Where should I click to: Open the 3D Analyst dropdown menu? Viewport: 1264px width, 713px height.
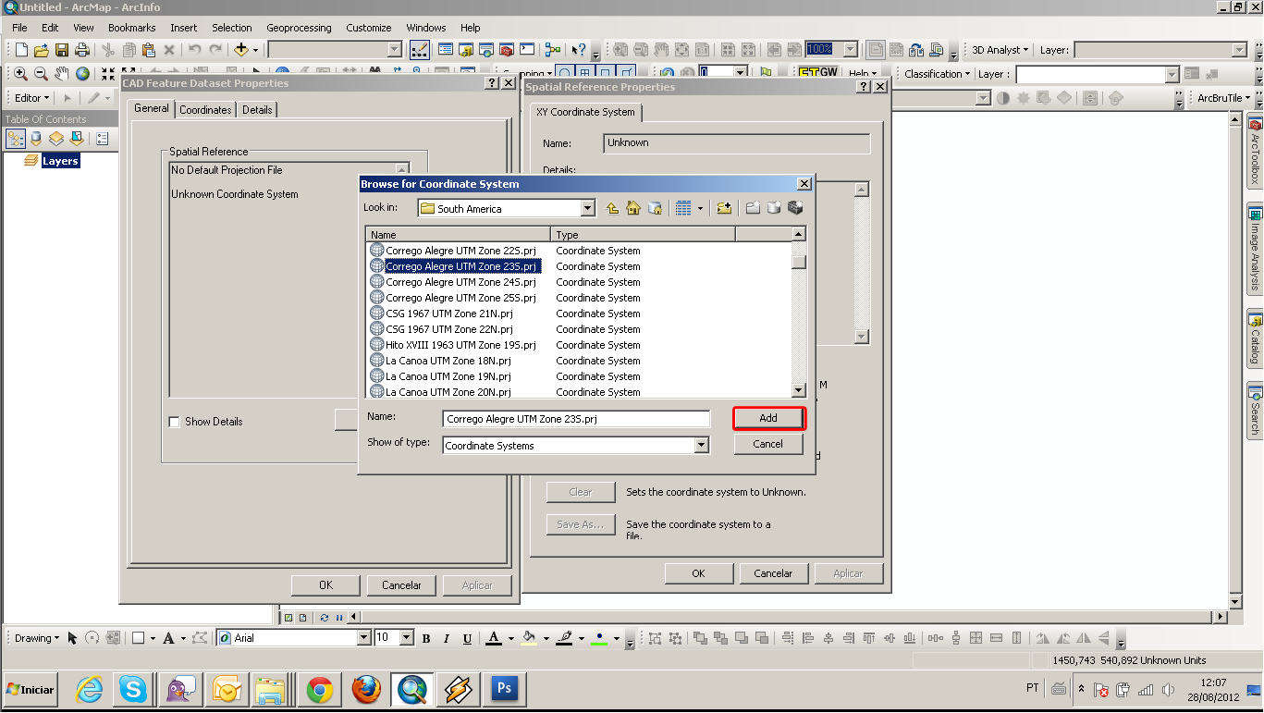pyautogui.click(x=1000, y=50)
